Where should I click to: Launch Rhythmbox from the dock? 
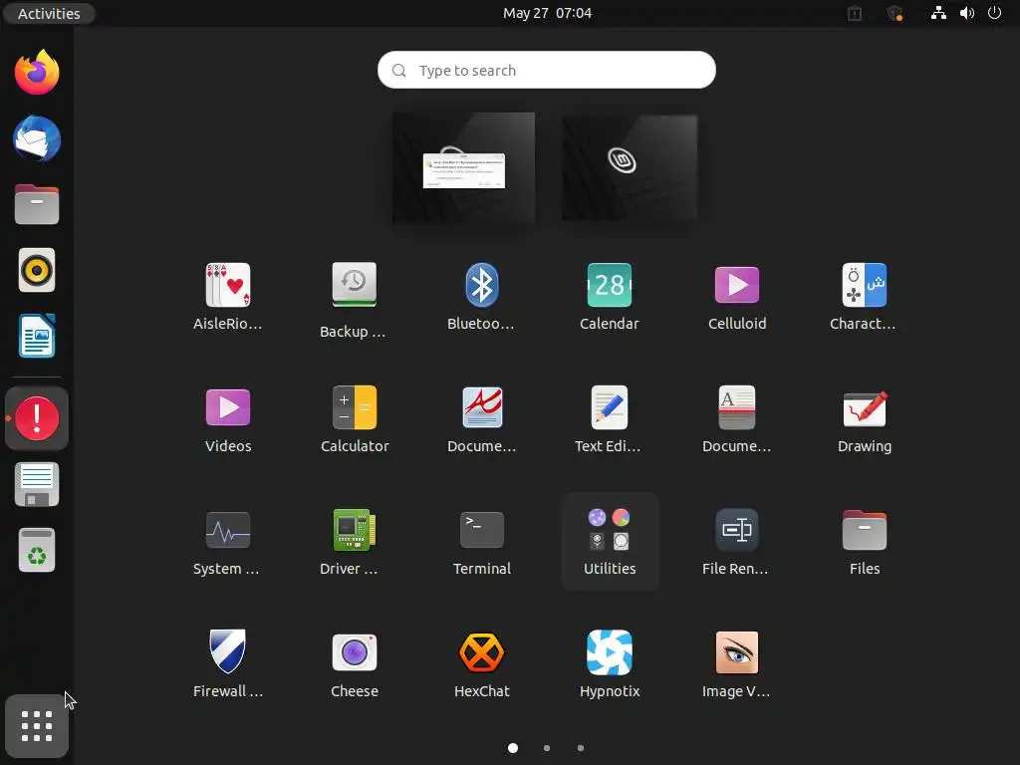(x=37, y=270)
